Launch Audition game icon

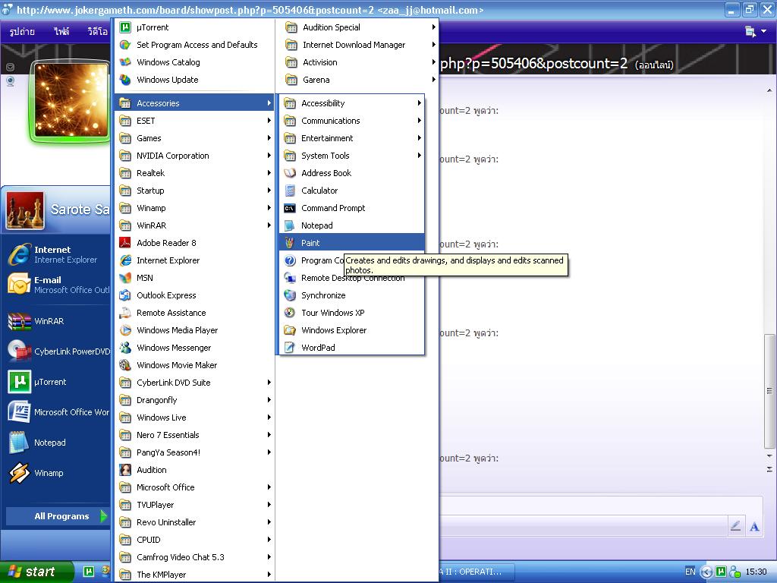[x=125, y=470]
